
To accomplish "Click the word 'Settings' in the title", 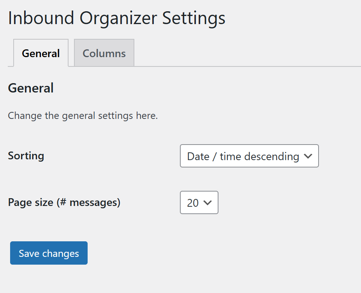I will pos(194,18).
